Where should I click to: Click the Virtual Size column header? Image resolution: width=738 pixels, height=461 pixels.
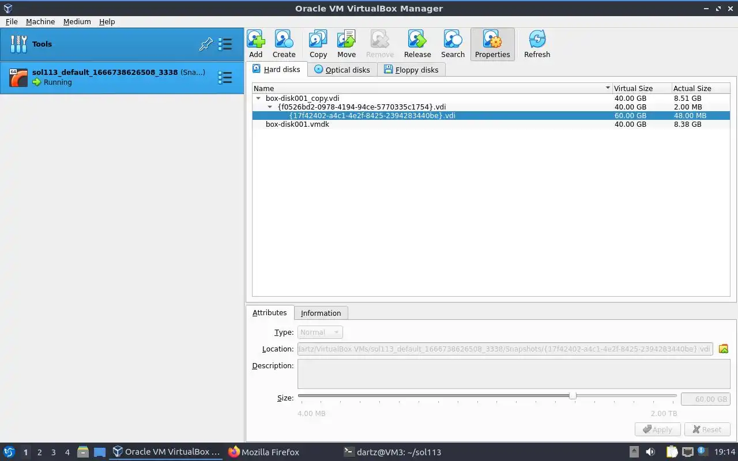(642, 88)
